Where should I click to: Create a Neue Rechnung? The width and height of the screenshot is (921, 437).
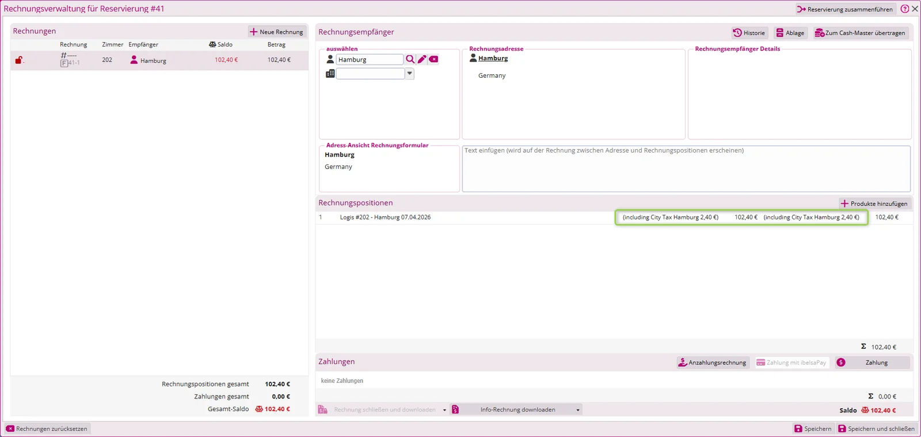(276, 32)
